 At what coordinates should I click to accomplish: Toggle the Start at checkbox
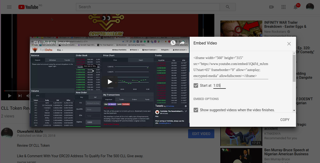click(196, 85)
